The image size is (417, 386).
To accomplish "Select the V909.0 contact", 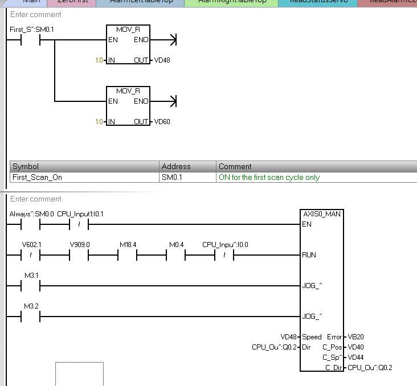I will point(79,255).
